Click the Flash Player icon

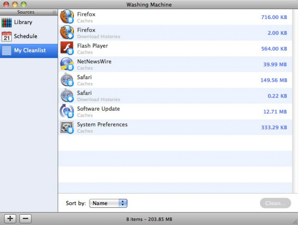[x=67, y=48]
